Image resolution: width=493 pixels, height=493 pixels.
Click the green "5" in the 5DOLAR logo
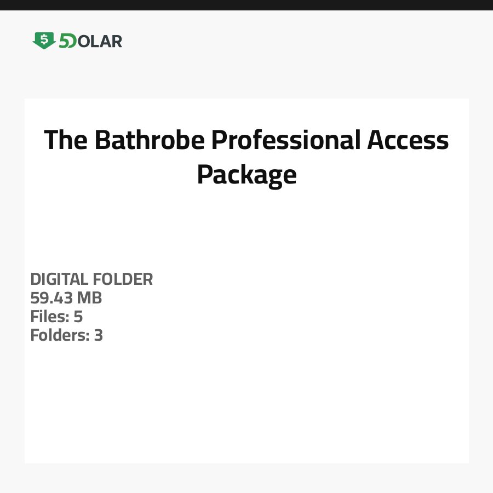[x=64, y=41]
